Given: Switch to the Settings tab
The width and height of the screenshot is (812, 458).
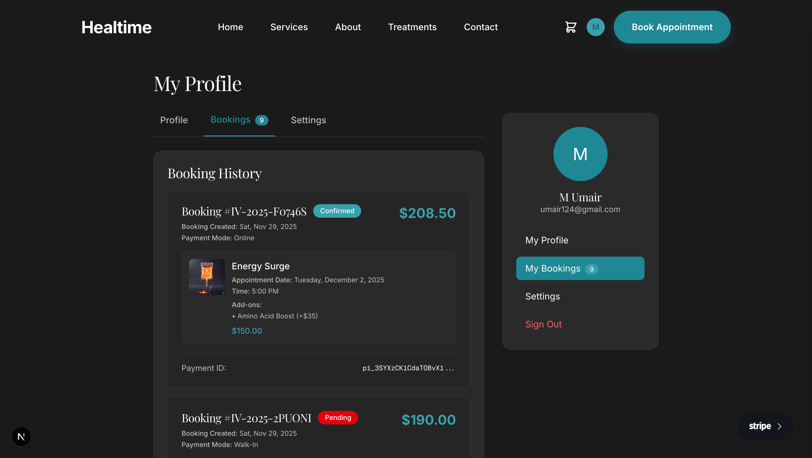Looking at the screenshot, I should 308,120.
